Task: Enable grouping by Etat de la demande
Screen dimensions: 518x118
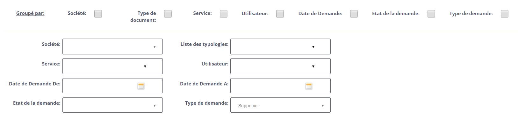Action: (x=431, y=14)
